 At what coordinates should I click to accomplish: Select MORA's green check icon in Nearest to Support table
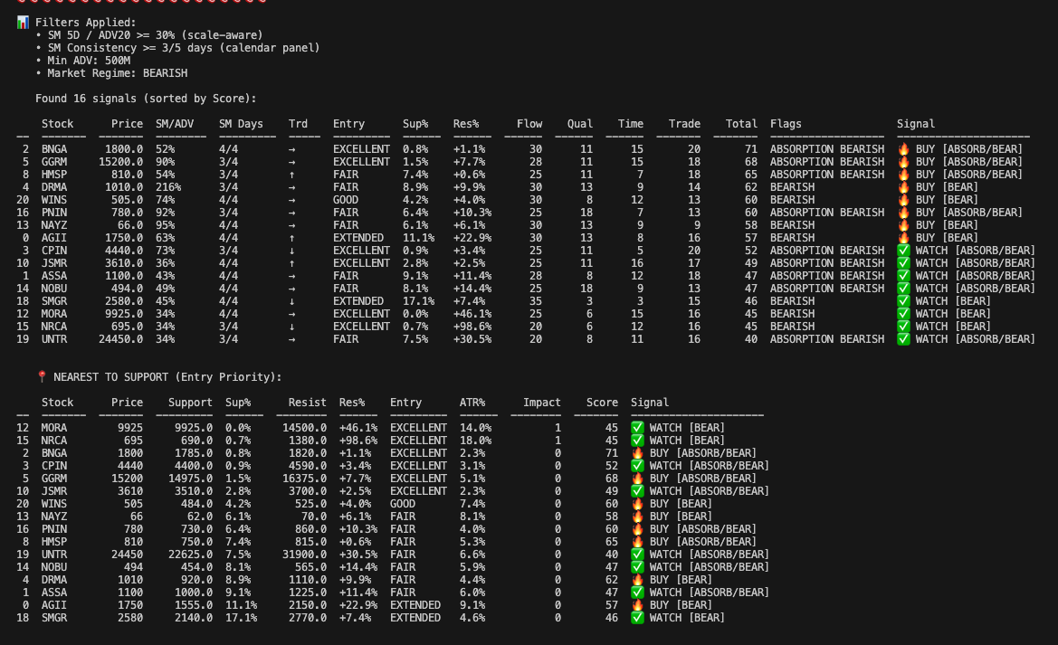click(637, 428)
